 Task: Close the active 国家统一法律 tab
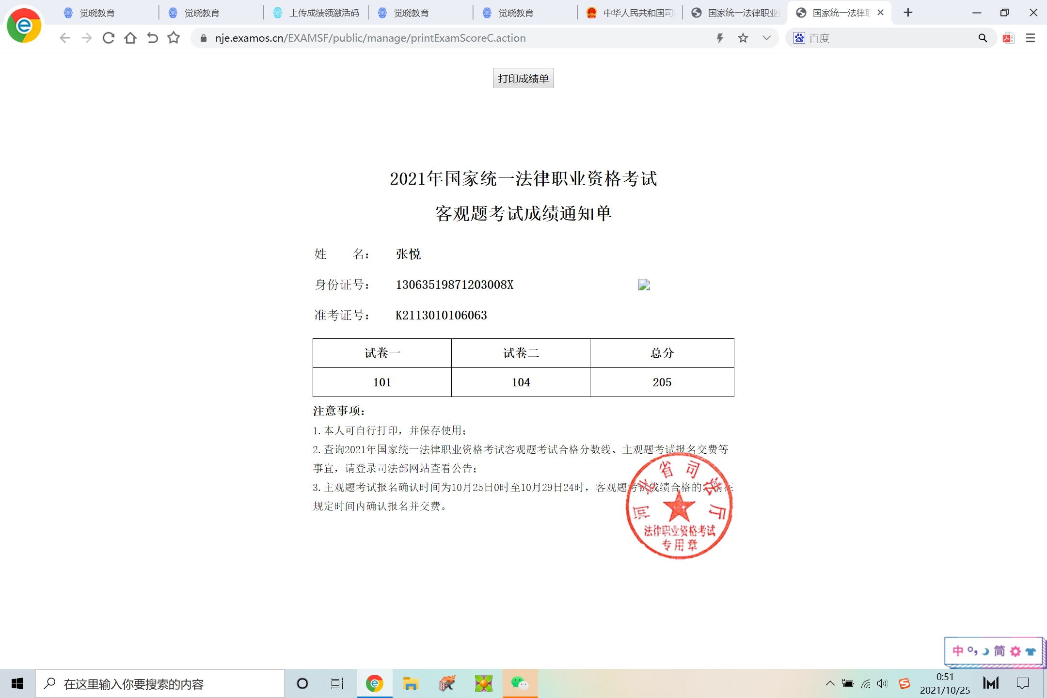pyautogui.click(x=880, y=13)
